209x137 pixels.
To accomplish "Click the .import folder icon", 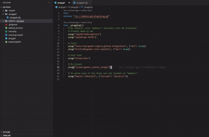I will click(x=6, y=10).
